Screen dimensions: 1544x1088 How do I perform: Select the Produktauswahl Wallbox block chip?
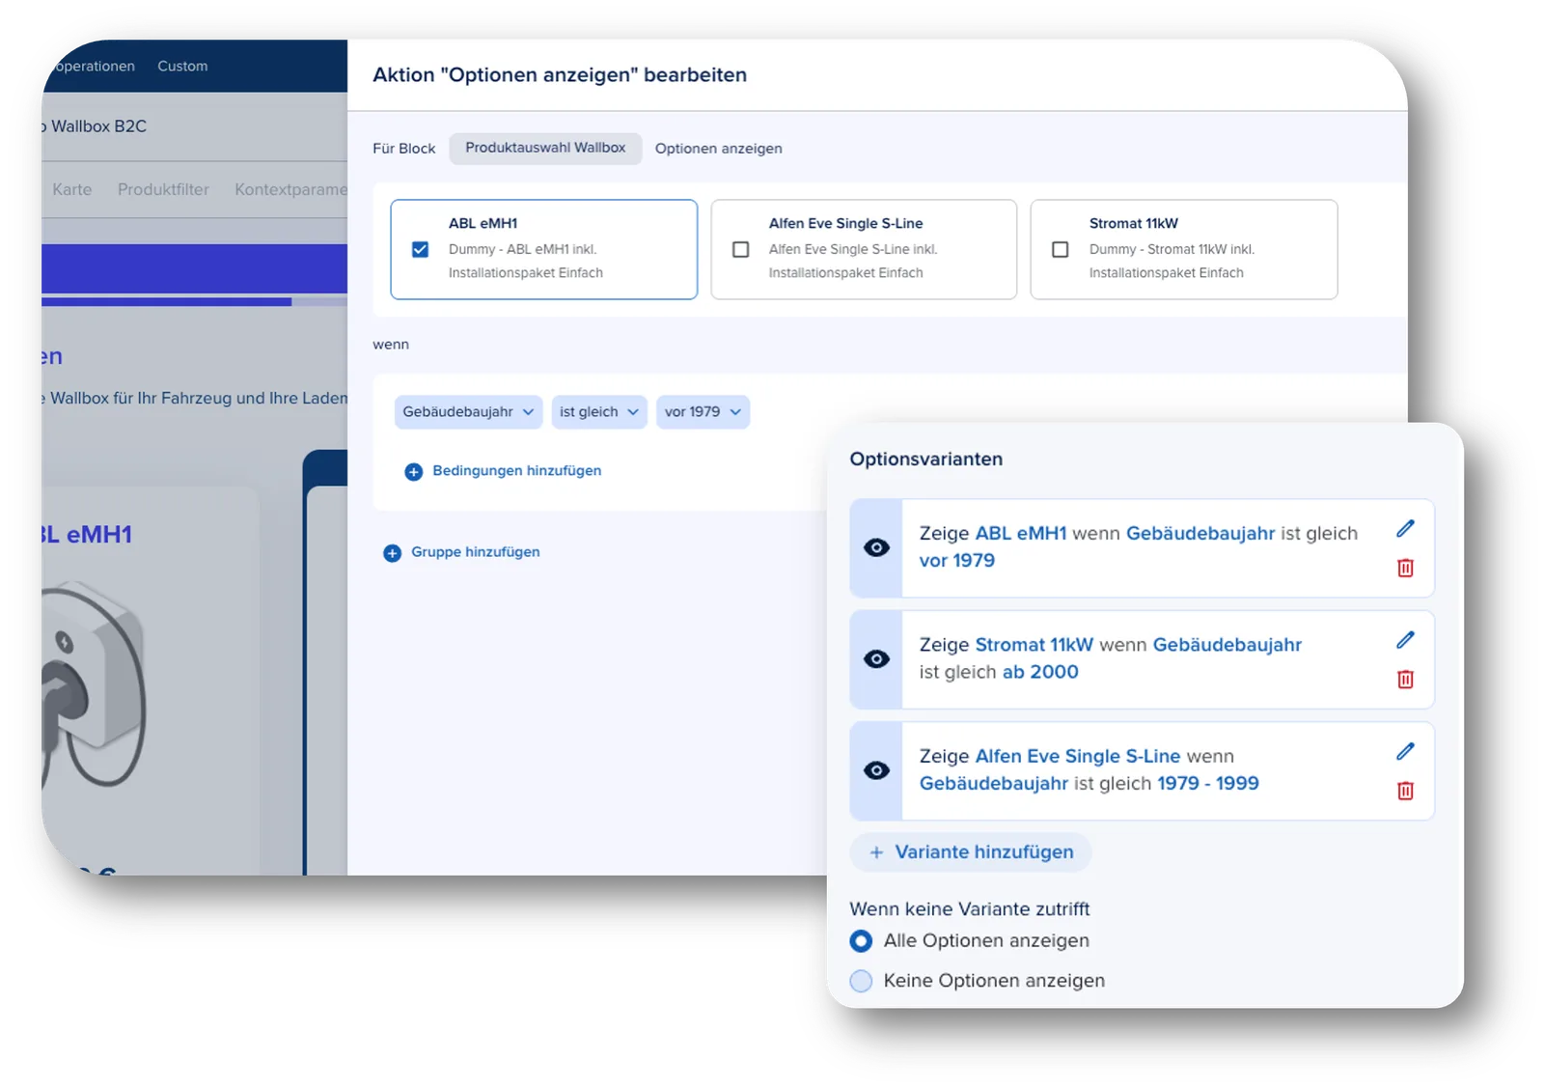(x=545, y=148)
